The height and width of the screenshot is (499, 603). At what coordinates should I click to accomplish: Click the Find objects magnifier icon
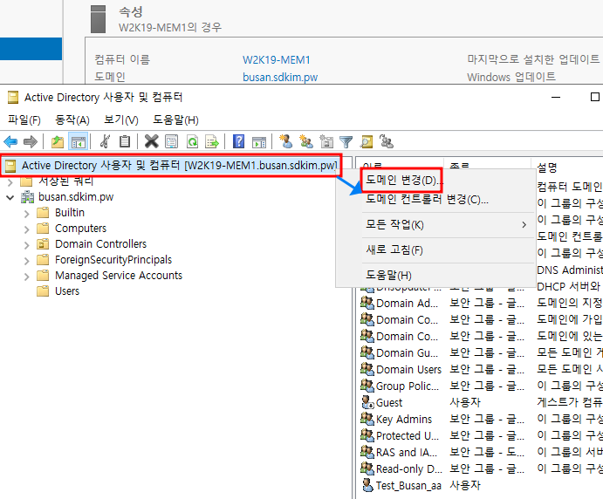point(367,142)
